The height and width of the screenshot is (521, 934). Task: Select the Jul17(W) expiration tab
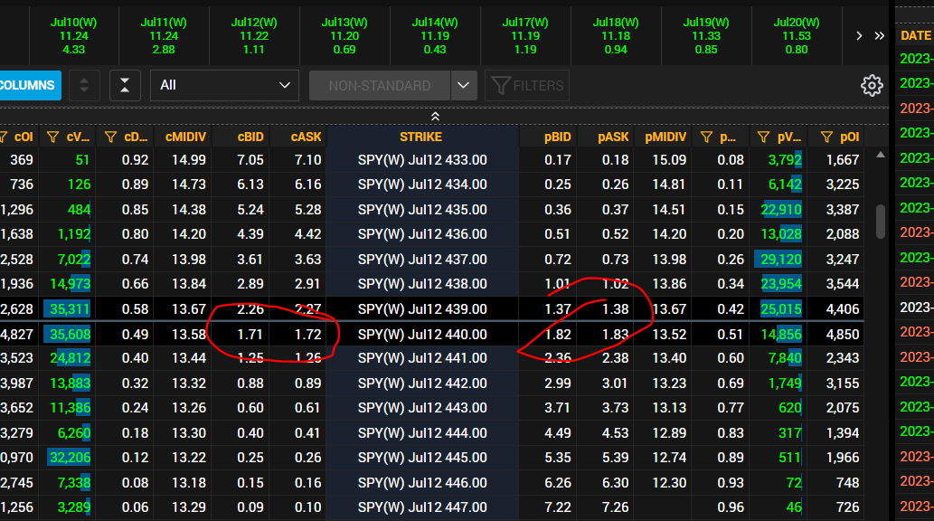[x=525, y=36]
